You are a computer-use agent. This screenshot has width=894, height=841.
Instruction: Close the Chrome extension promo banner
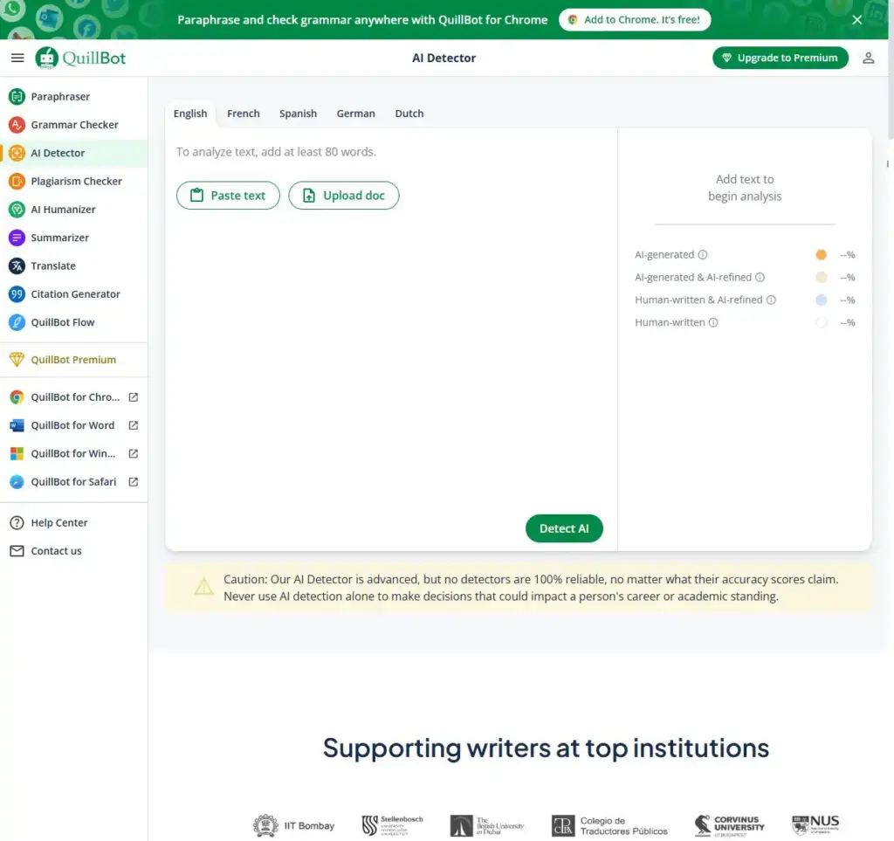[857, 20]
